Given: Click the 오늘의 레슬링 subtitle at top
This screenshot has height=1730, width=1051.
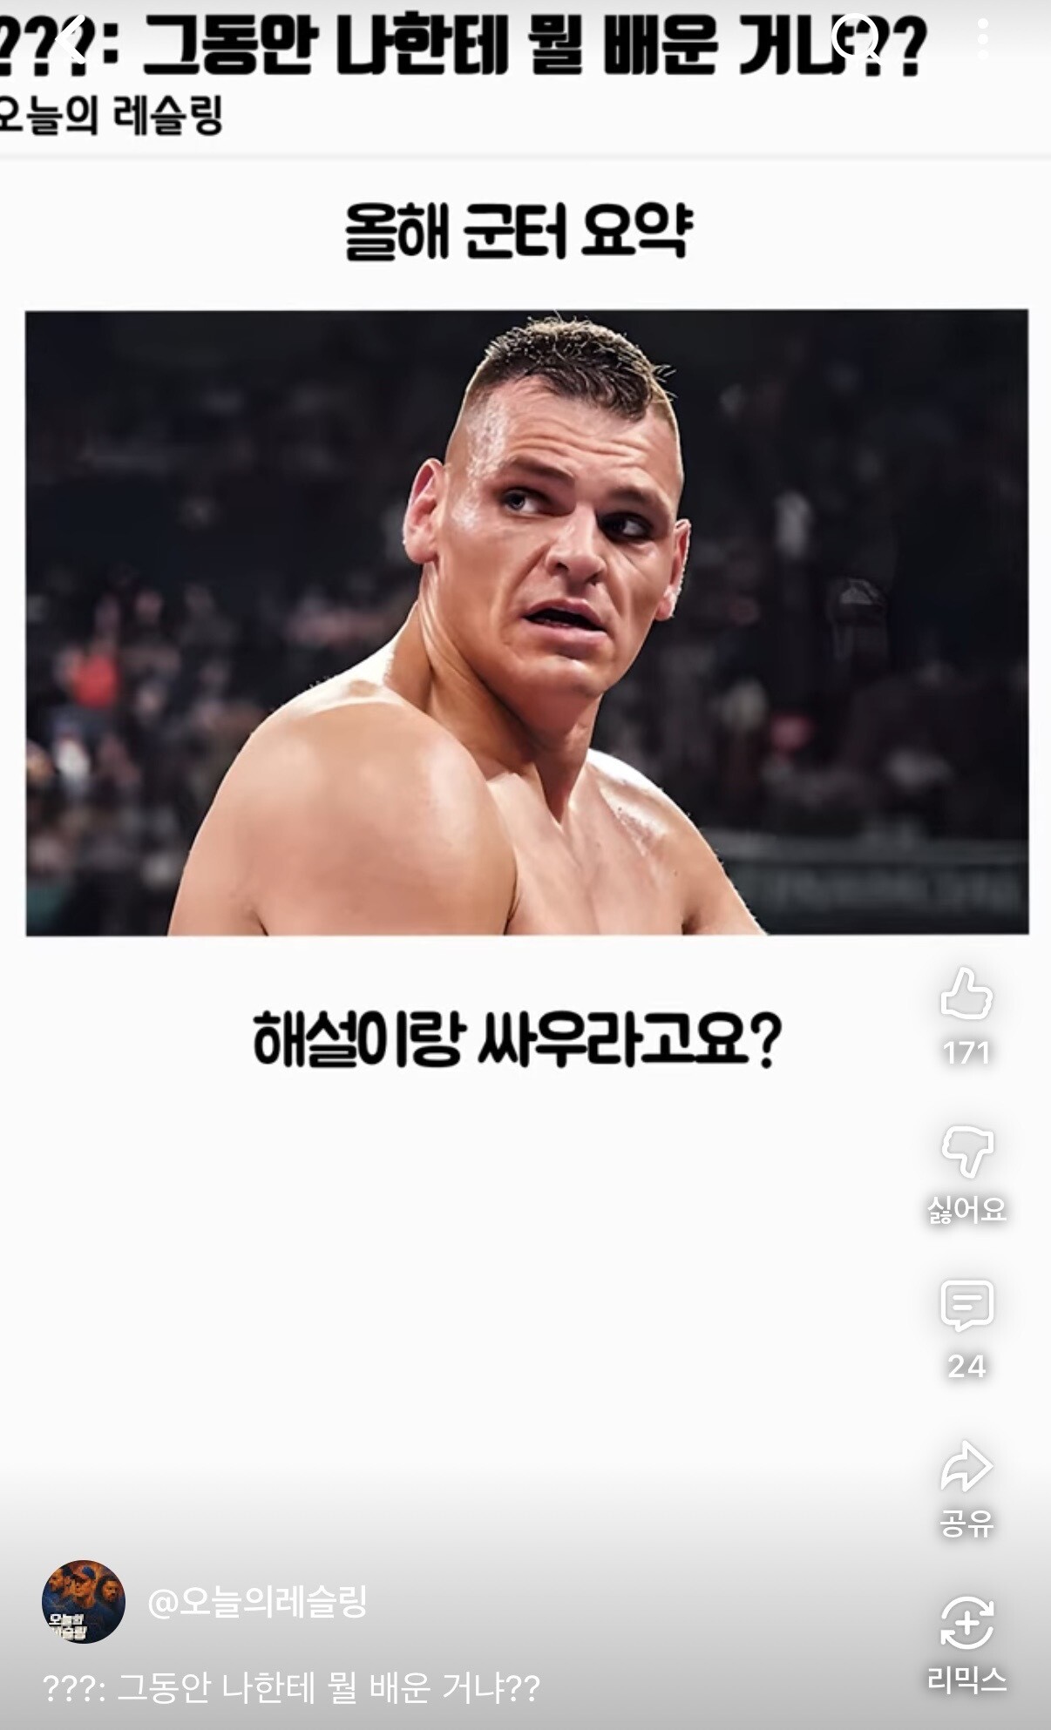Looking at the screenshot, I should point(111,115).
